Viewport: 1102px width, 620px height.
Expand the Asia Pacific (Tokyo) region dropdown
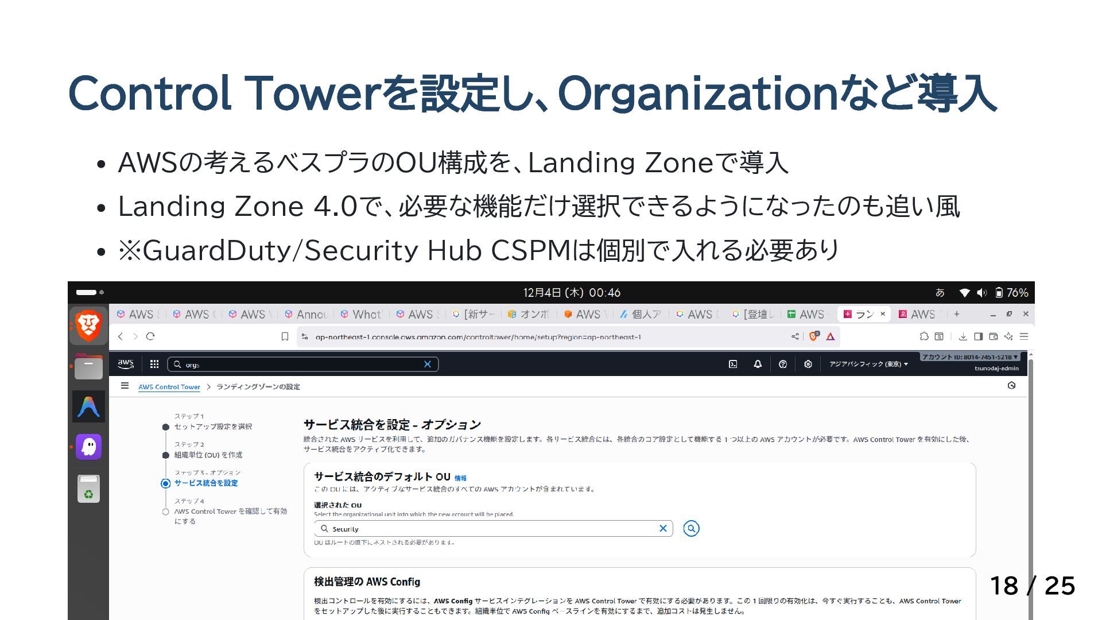click(x=868, y=364)
